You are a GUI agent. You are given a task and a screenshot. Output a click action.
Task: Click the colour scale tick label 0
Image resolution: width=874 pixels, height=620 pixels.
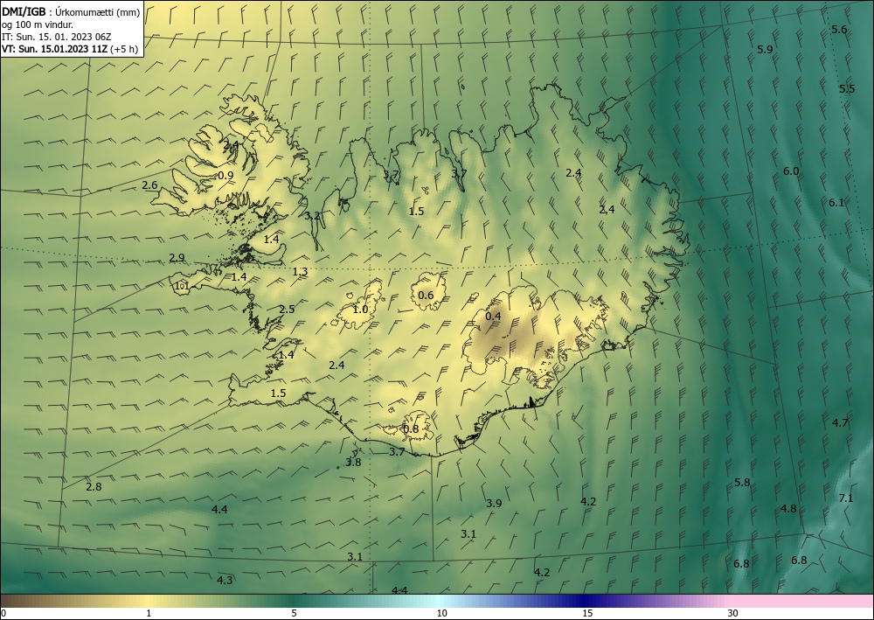(x=3, y=614)
